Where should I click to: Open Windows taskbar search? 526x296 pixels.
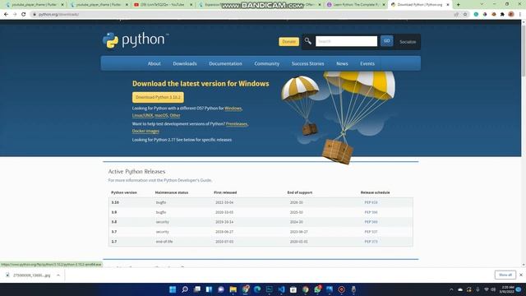point(185,289)
